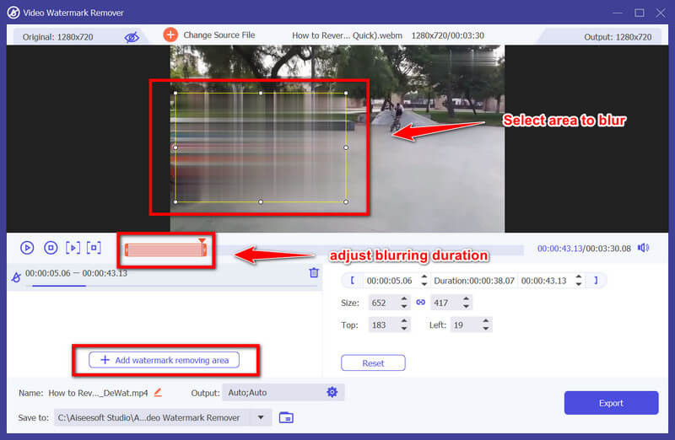
Task: Click the Reset button
Action: click(373, 363)
